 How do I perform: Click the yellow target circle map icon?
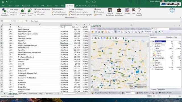tap(107, 38)
